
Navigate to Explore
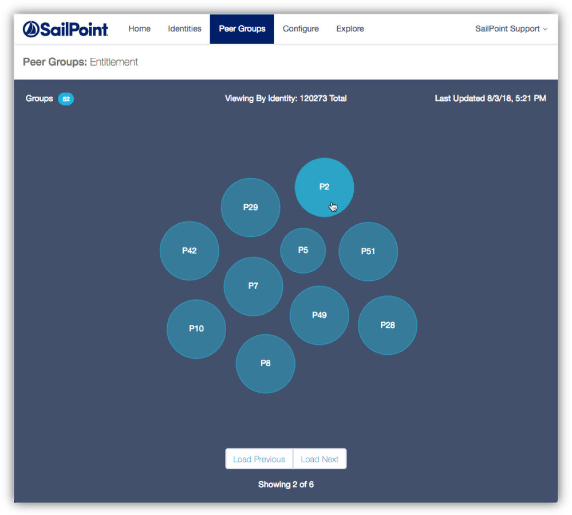click(350, 29)
